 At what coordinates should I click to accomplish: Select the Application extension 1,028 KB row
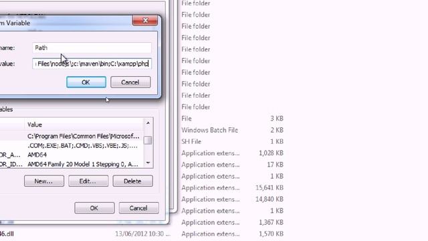click(232, 153)
